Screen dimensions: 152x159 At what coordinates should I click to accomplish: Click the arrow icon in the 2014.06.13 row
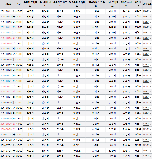click(151, 22)
